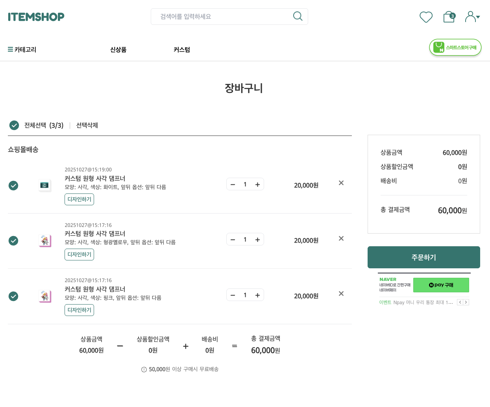Open the shopping cart icon

tap(449, 17)
